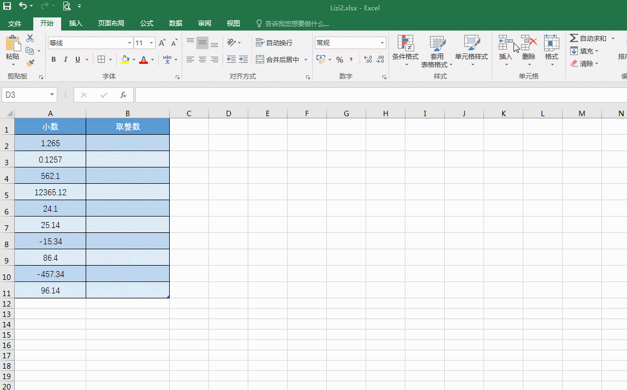The width and height of the screenshot is (627, 390).
Task: Toggle Underline formatting
Action: pos(77,59)
